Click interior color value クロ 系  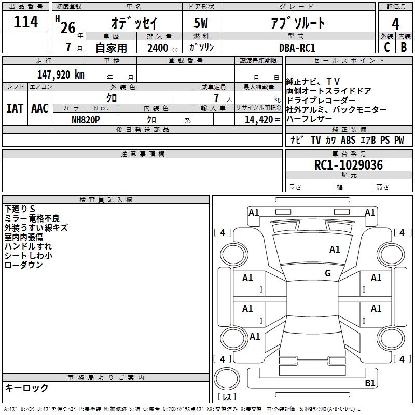(x=169, y=120)
